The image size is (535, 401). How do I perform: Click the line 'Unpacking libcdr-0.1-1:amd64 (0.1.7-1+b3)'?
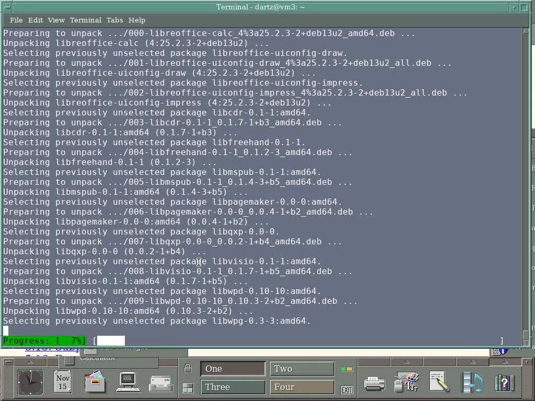(120, 132)
